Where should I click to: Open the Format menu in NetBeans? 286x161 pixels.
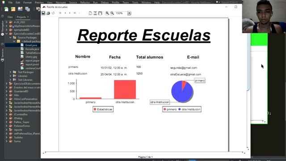(x=27, y=3)
